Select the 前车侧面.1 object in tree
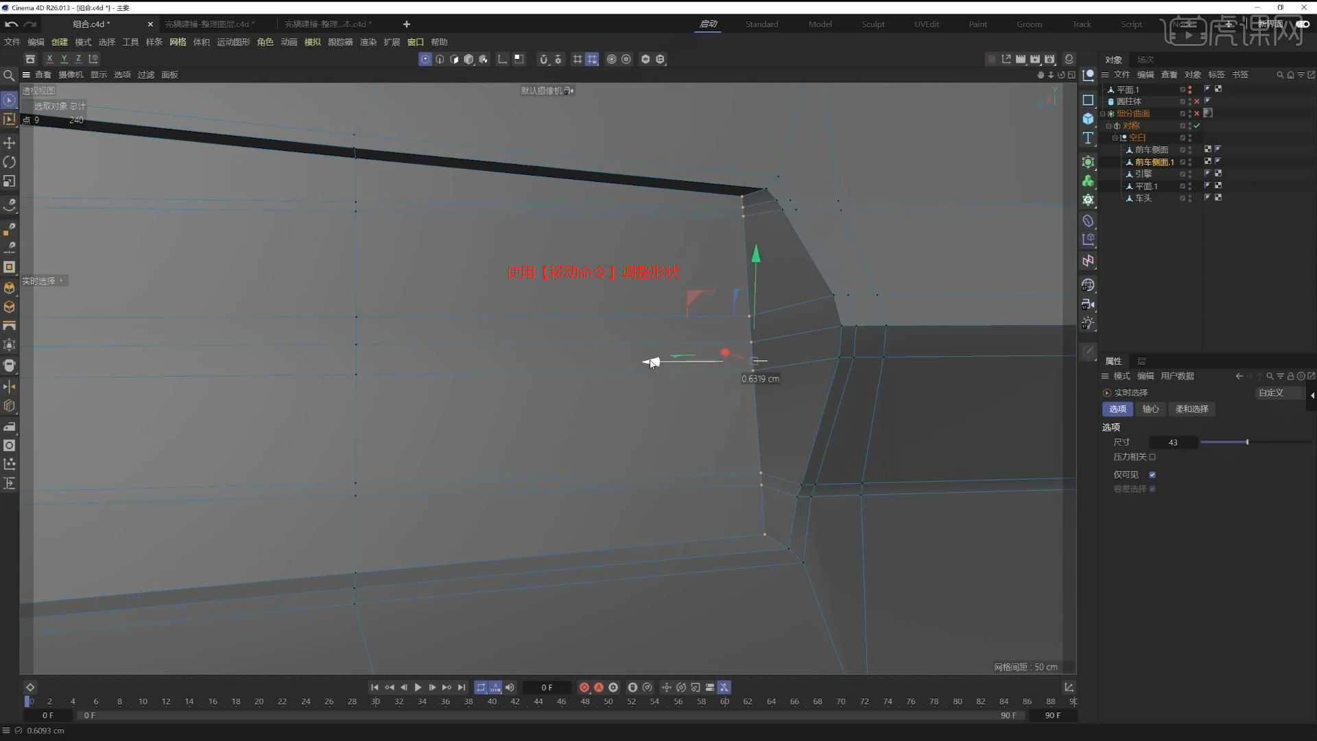Image resolution: width=1317 pixels, height=741 pixels. click(1154, 162)
